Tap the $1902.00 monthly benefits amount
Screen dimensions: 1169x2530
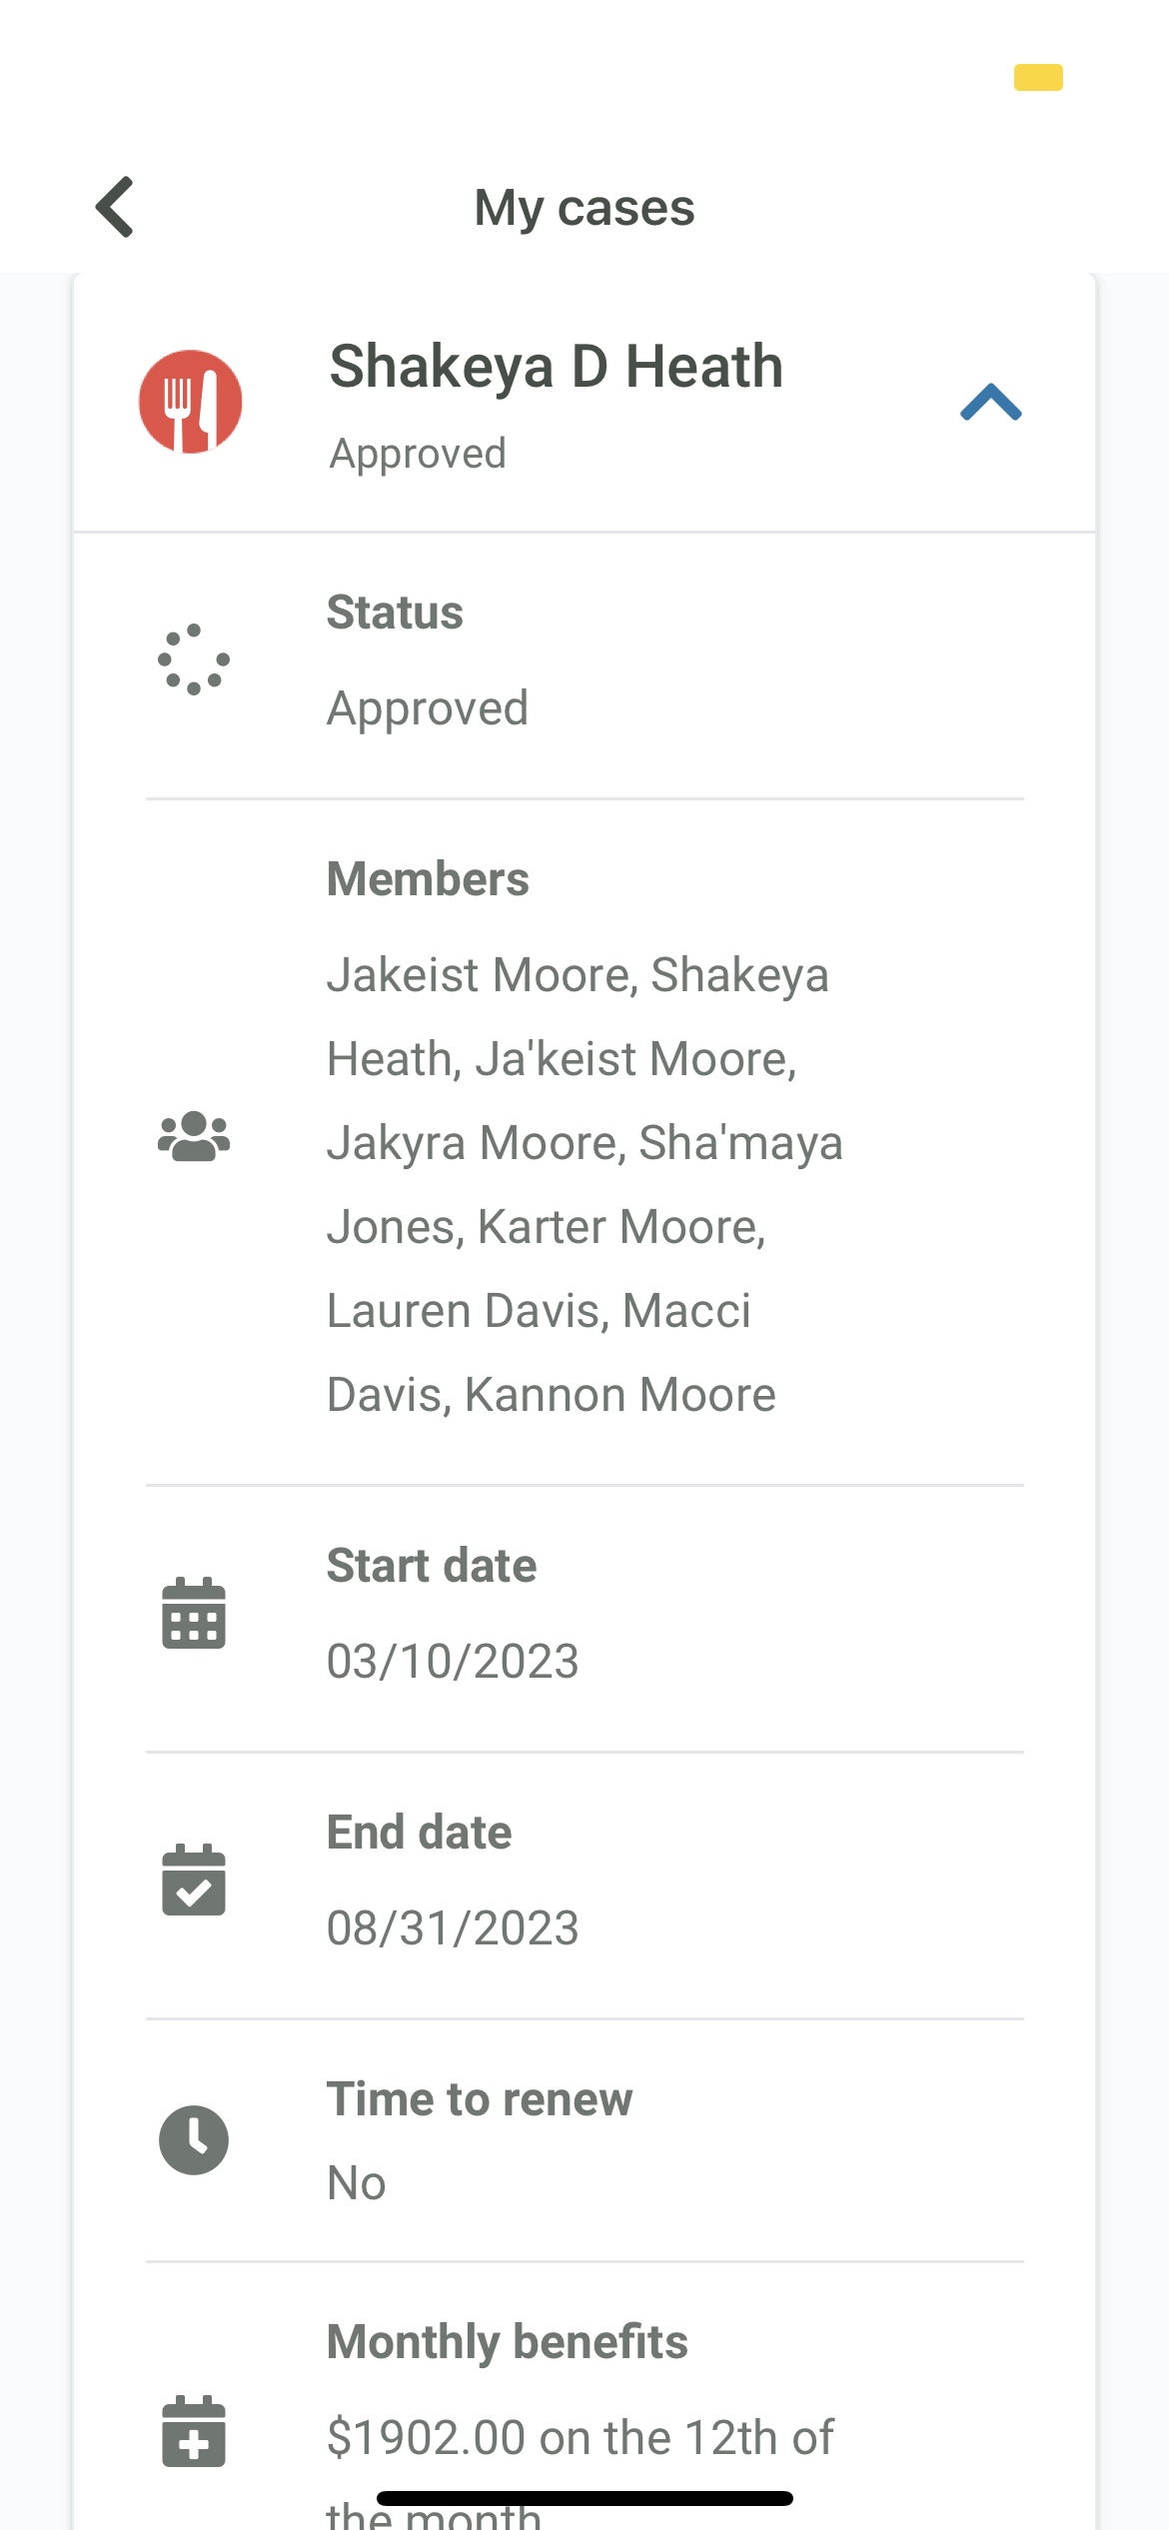click(x=427, y=2437)
